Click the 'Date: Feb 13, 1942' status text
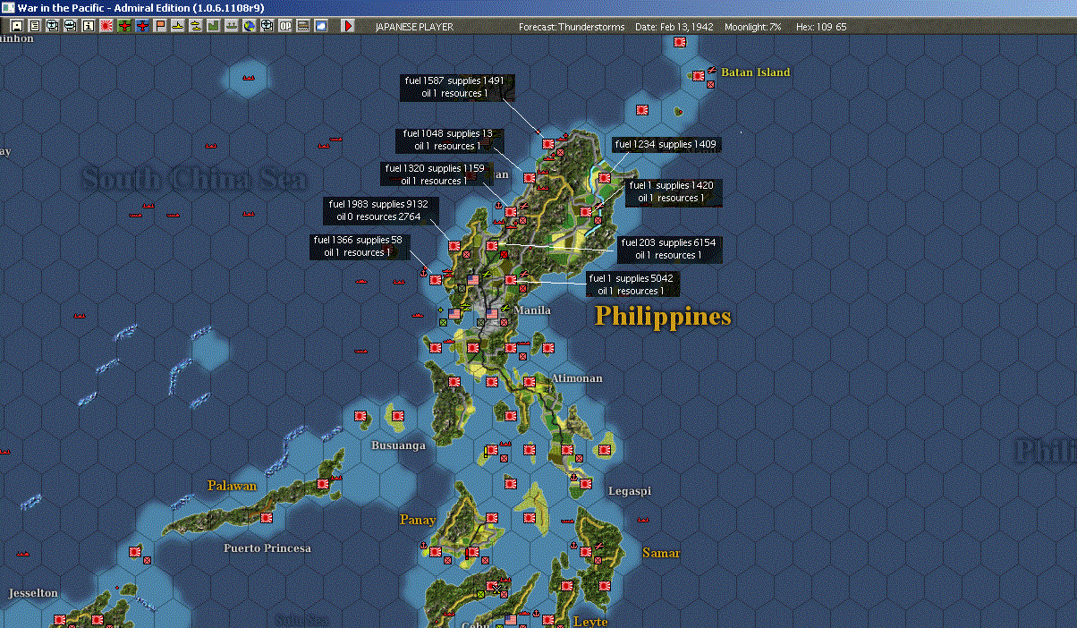Image resolution: width=1077 pixels, height=628 pixels. [x=674, y=27]
